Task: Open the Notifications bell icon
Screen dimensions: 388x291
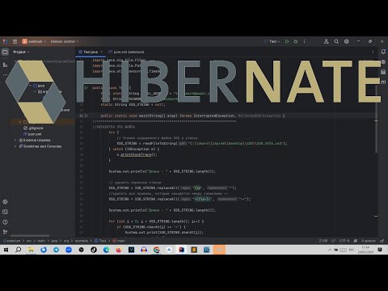Action: [383, 52]
